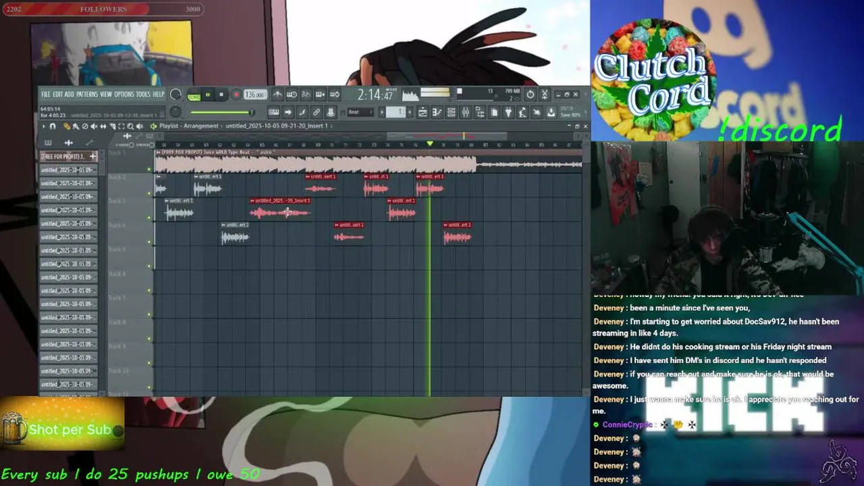Toggle the overdub recording icon
864x486 pixels.
tap(321, 94)
